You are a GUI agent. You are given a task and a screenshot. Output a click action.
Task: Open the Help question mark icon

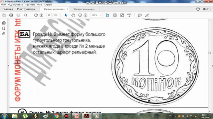198,9
